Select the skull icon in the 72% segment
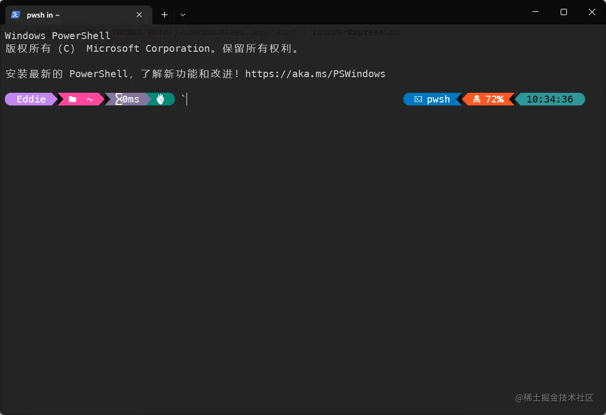Viewport: 606px width, 415px height. (x=477, y=99)
